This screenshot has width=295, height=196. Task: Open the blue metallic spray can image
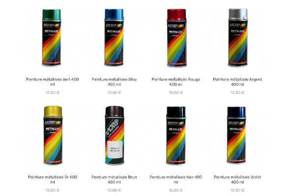coord(114,38)
